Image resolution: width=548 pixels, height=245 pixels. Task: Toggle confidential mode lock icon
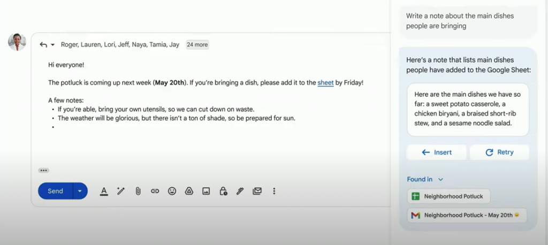(223, 191)
